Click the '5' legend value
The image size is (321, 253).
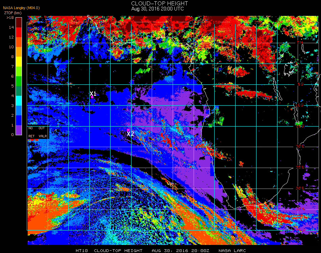click(13, 86)
